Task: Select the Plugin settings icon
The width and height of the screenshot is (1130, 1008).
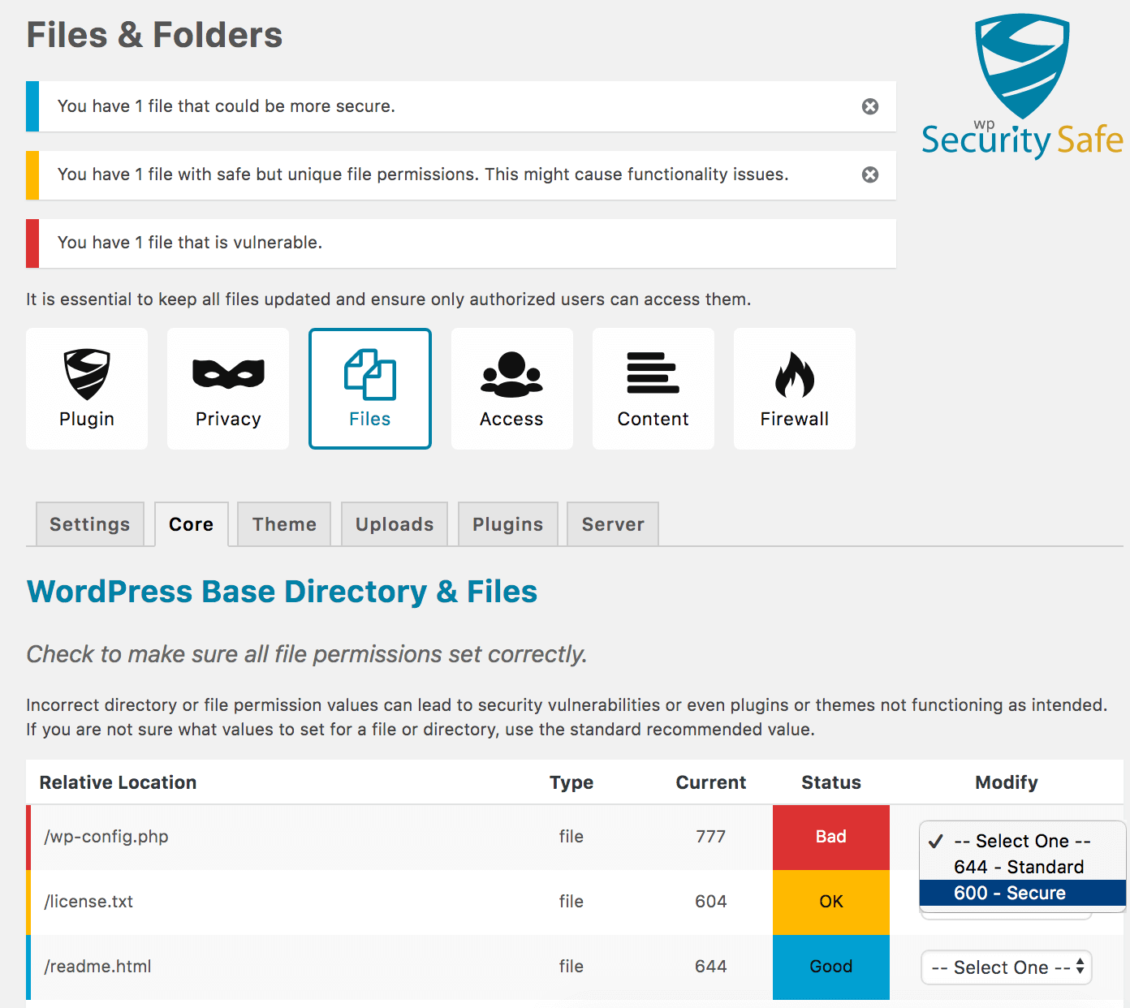Action: pos(86,388)
